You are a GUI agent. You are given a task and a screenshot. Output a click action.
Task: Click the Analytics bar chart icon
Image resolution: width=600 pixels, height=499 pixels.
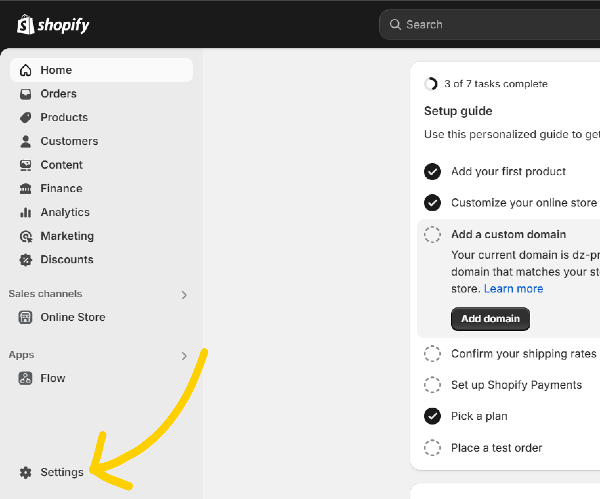pos(26,212)
